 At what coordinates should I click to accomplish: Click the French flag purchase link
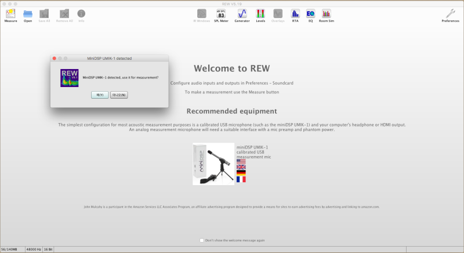(x=241, y=179)
